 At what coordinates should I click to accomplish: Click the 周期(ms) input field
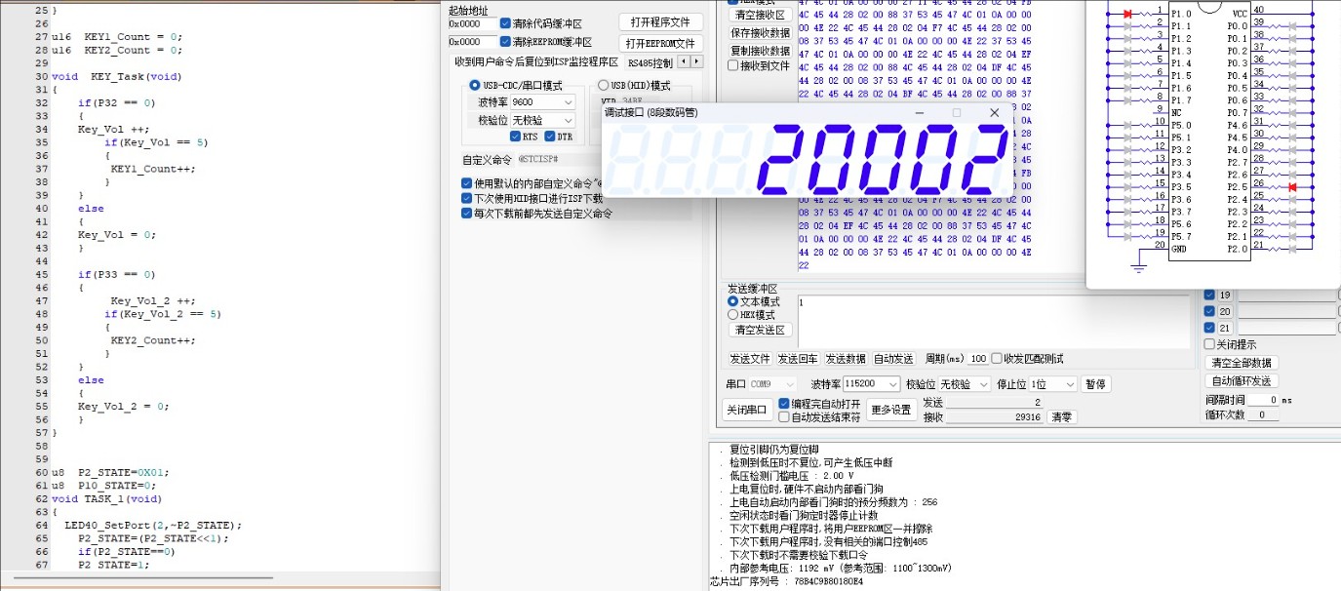pyautogui.click(x=977, y=359)
